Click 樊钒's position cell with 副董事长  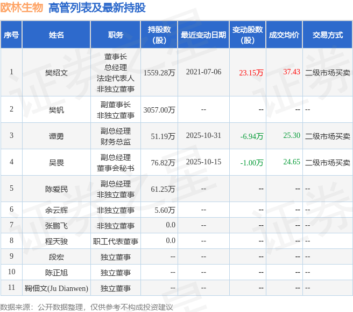pyautogui.click(x=116, y=110)
